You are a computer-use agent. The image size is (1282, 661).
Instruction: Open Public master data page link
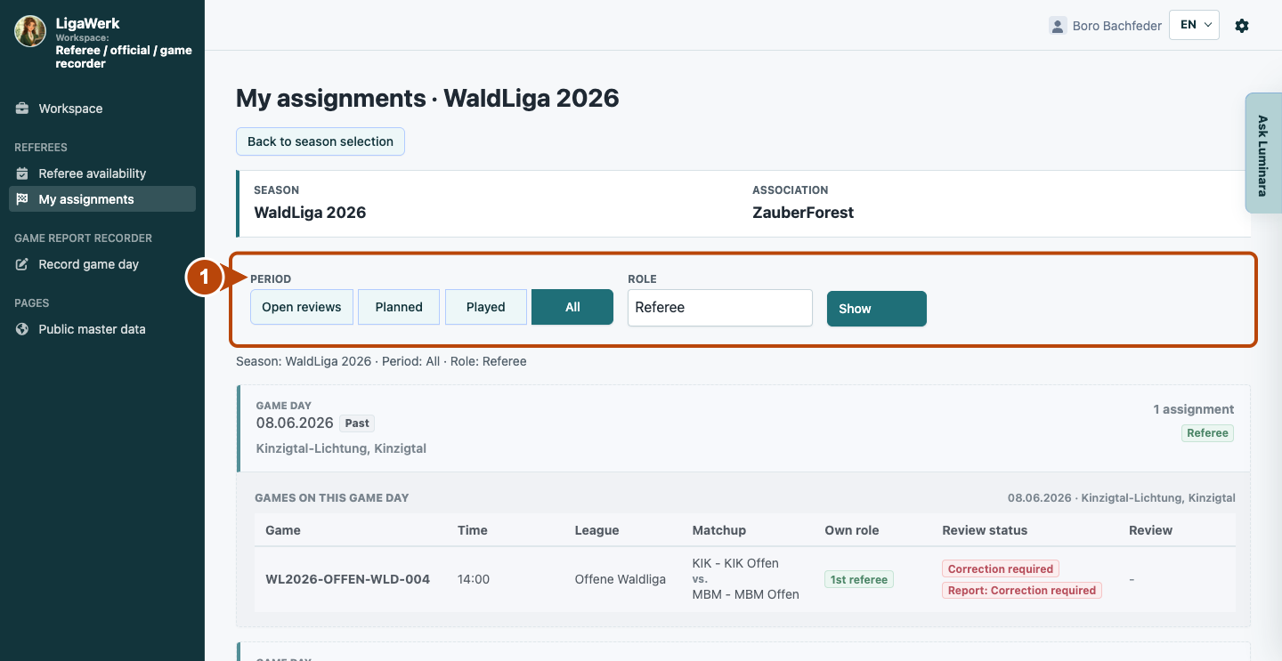[x=102, y=329]
